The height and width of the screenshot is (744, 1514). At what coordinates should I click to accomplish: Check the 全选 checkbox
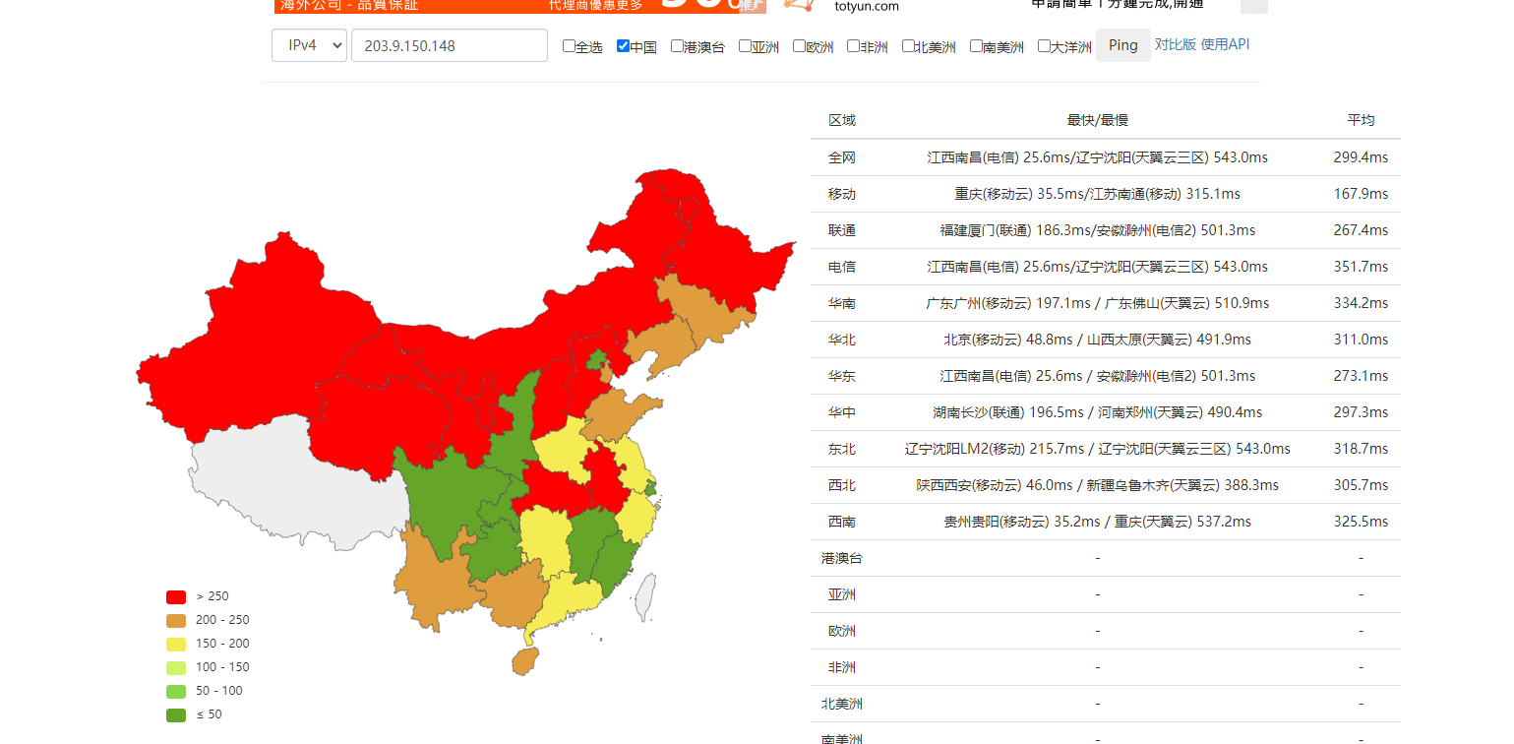pos(569,45)
